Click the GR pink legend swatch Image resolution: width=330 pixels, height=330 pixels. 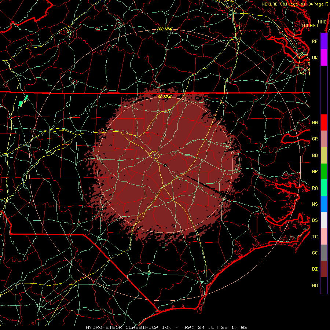click(324, 139)
